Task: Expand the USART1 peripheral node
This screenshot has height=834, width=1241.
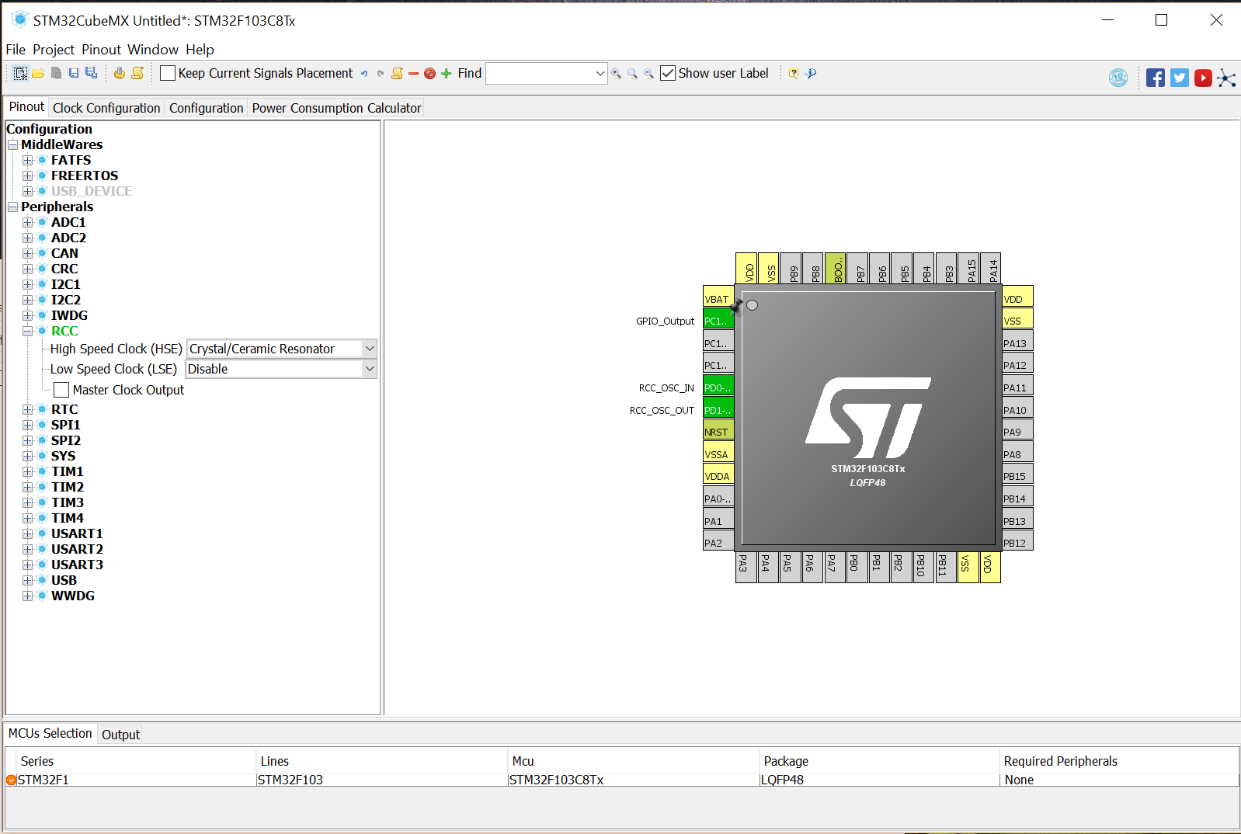Action: (28, 533)
